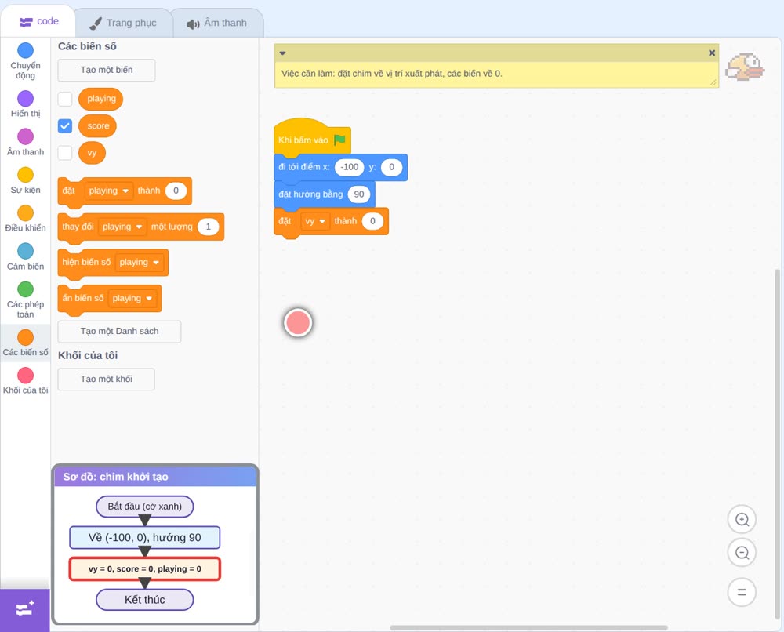Zoom out the workspace
Screen dimensions: 784x632
[742, 553]
